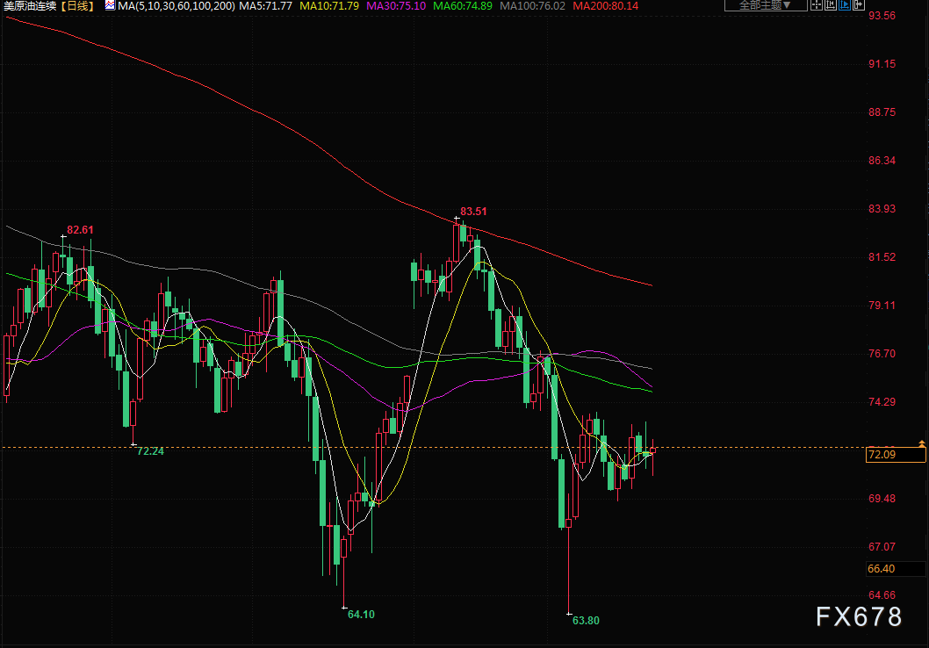Click the crosshair cursor icon
Image resolution: width=929 pixels, height=648 pixels.
(x=817, y=4)
